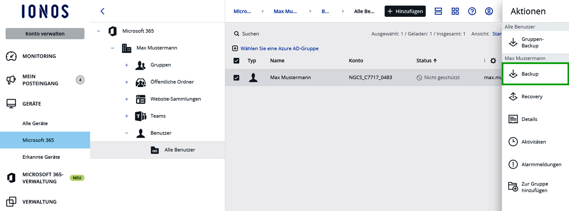Click the Konto column header

click(356, 60)
